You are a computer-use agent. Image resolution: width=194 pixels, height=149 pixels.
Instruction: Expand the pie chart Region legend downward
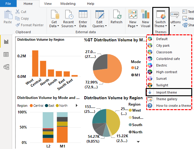(138, 142)
